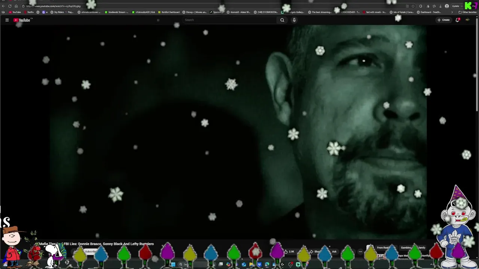
Task: Reload the page with the refresh icon
Action: [10, 6]
